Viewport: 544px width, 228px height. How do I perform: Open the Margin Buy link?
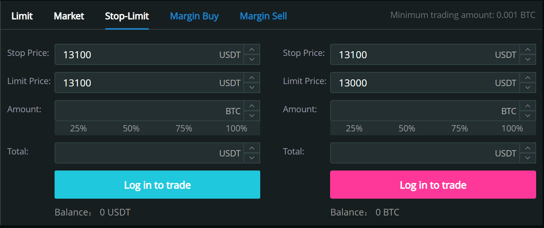pyautogui.click(x=194, y=16)
